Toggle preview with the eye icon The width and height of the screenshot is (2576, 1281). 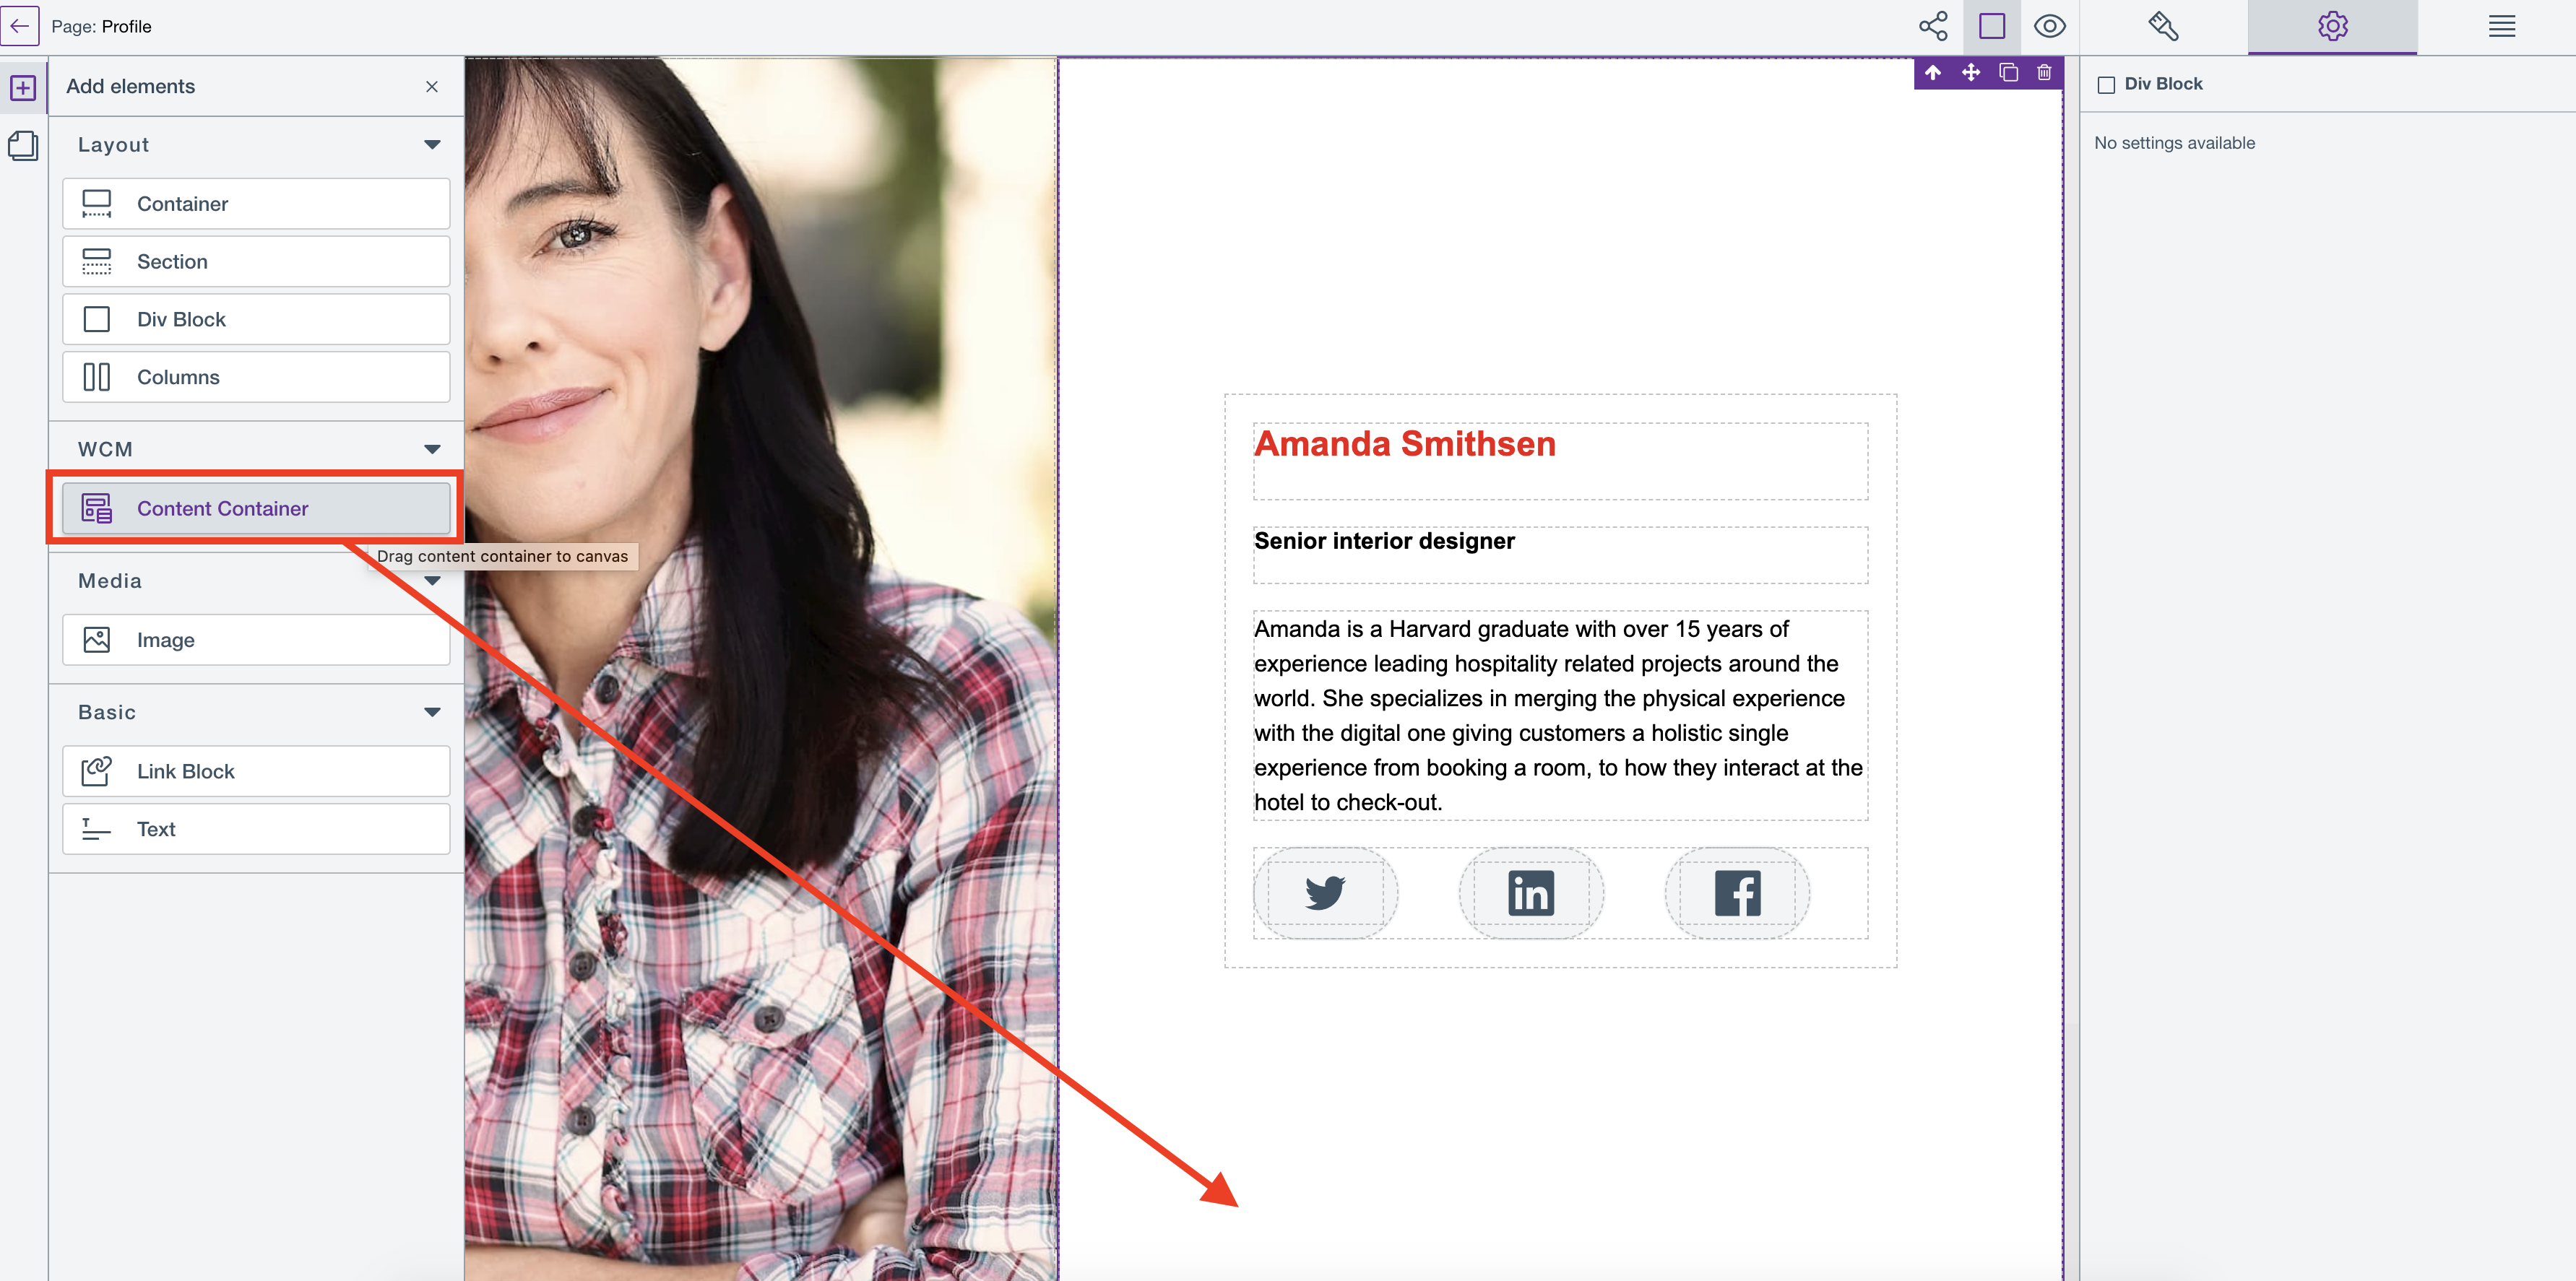pos(2049,26)
